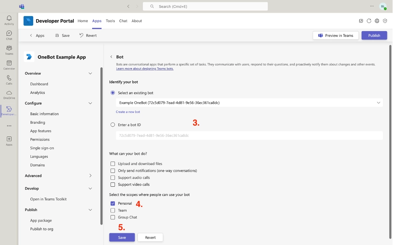The height and width of the screenshot is (245, 393).
Task: Collapse the Publish section
Action: (x=90, y=210)
